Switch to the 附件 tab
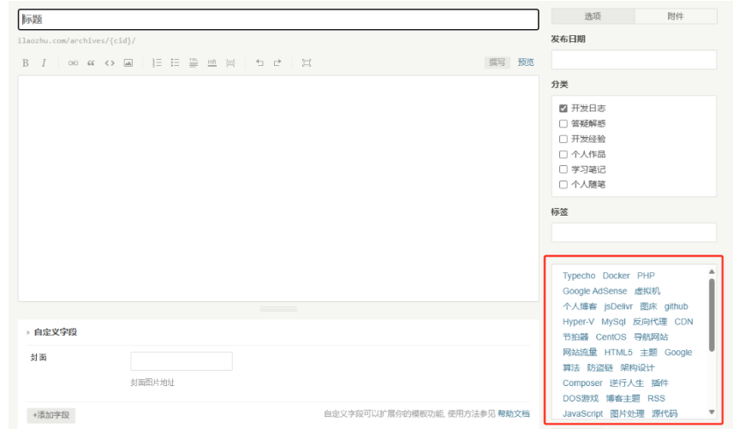This screenshot has width=739, height=440. point(676,16)
